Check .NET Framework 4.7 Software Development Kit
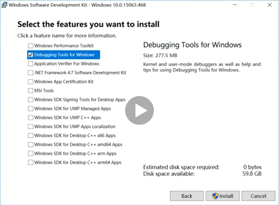The width and height of the screenshot is (279, 205). pyautogui.click(x=30, y=73)
